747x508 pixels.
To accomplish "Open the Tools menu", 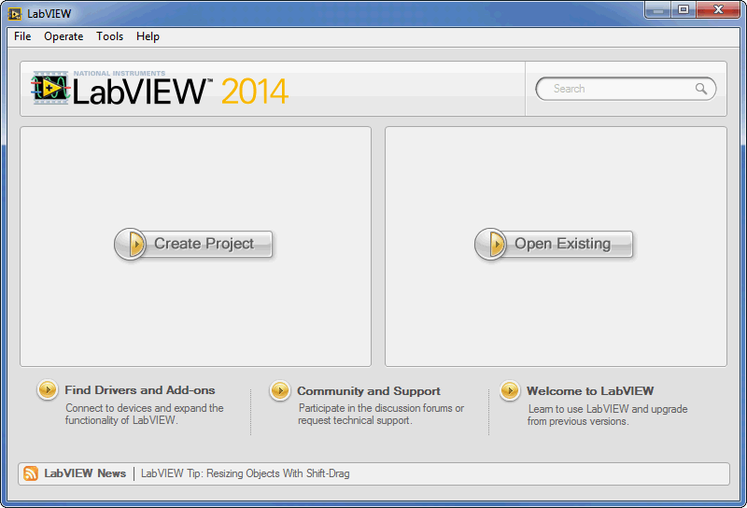I will (x=109, y=36).
